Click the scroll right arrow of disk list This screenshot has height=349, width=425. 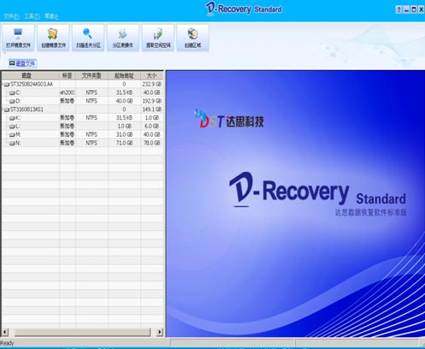coord(160,332)
